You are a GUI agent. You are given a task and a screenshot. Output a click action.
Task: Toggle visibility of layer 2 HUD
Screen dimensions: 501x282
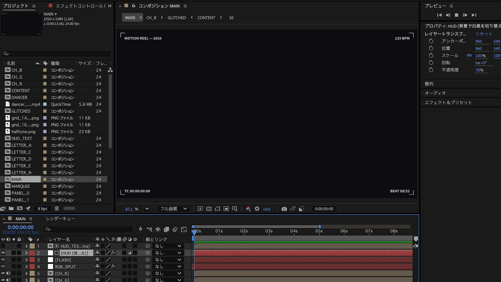pos(3,253)
